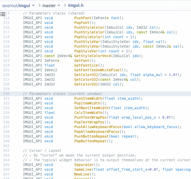
Task: Click line number 314 in gutter
Action: (6, 18)
